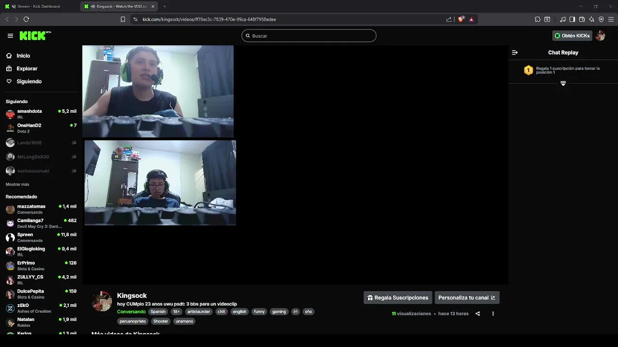The height and width of the screenshot is (347, 618).
Task: Click the browser address bar URL
Action: click(x=209, y=19)
